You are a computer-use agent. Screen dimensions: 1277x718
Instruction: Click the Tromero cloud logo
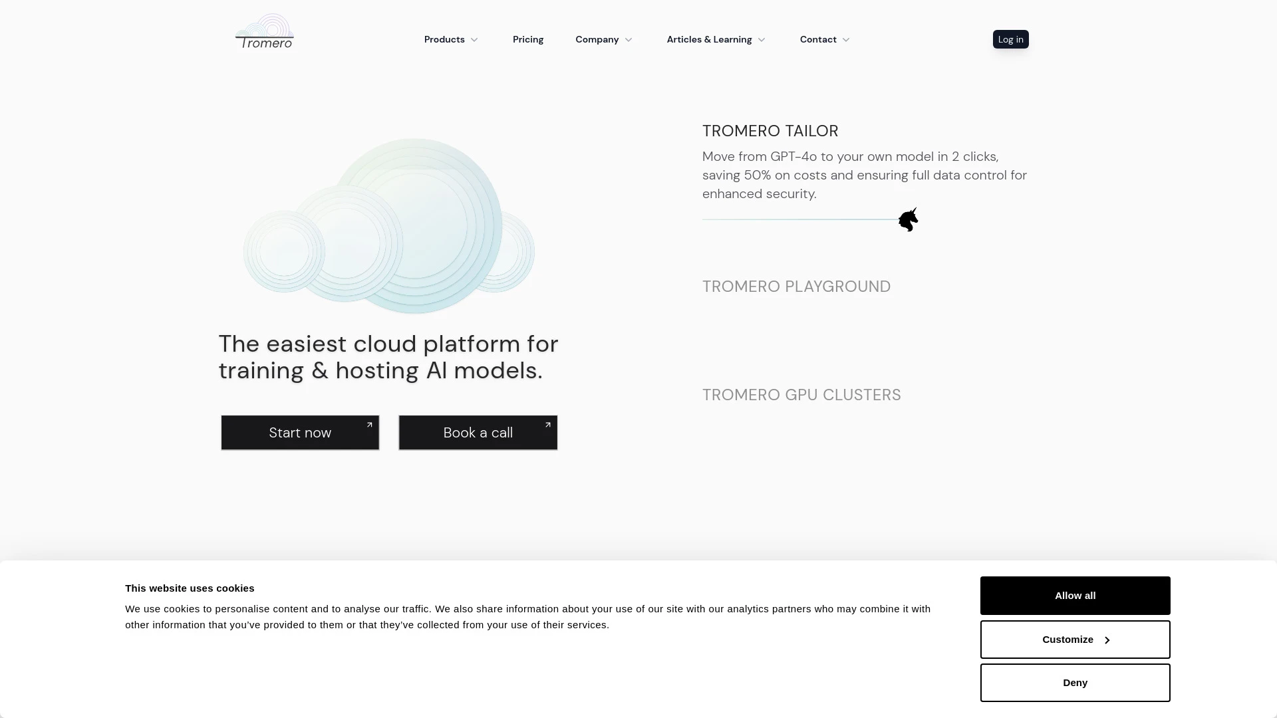pos(264,31)
